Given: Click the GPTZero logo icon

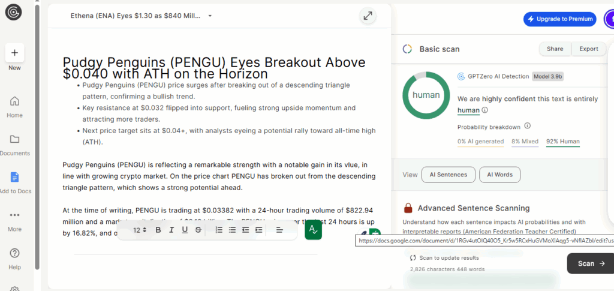Looking at the screenshot, I should tap(13, 13).
